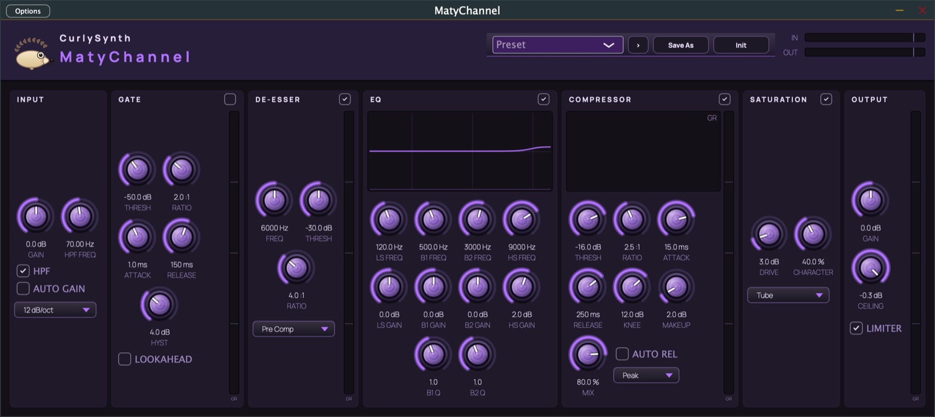The width and height of the screenshot is (935, 417).
Task: Enable Gate LOOKAHEAD checkbox
Action: point(124,359)
